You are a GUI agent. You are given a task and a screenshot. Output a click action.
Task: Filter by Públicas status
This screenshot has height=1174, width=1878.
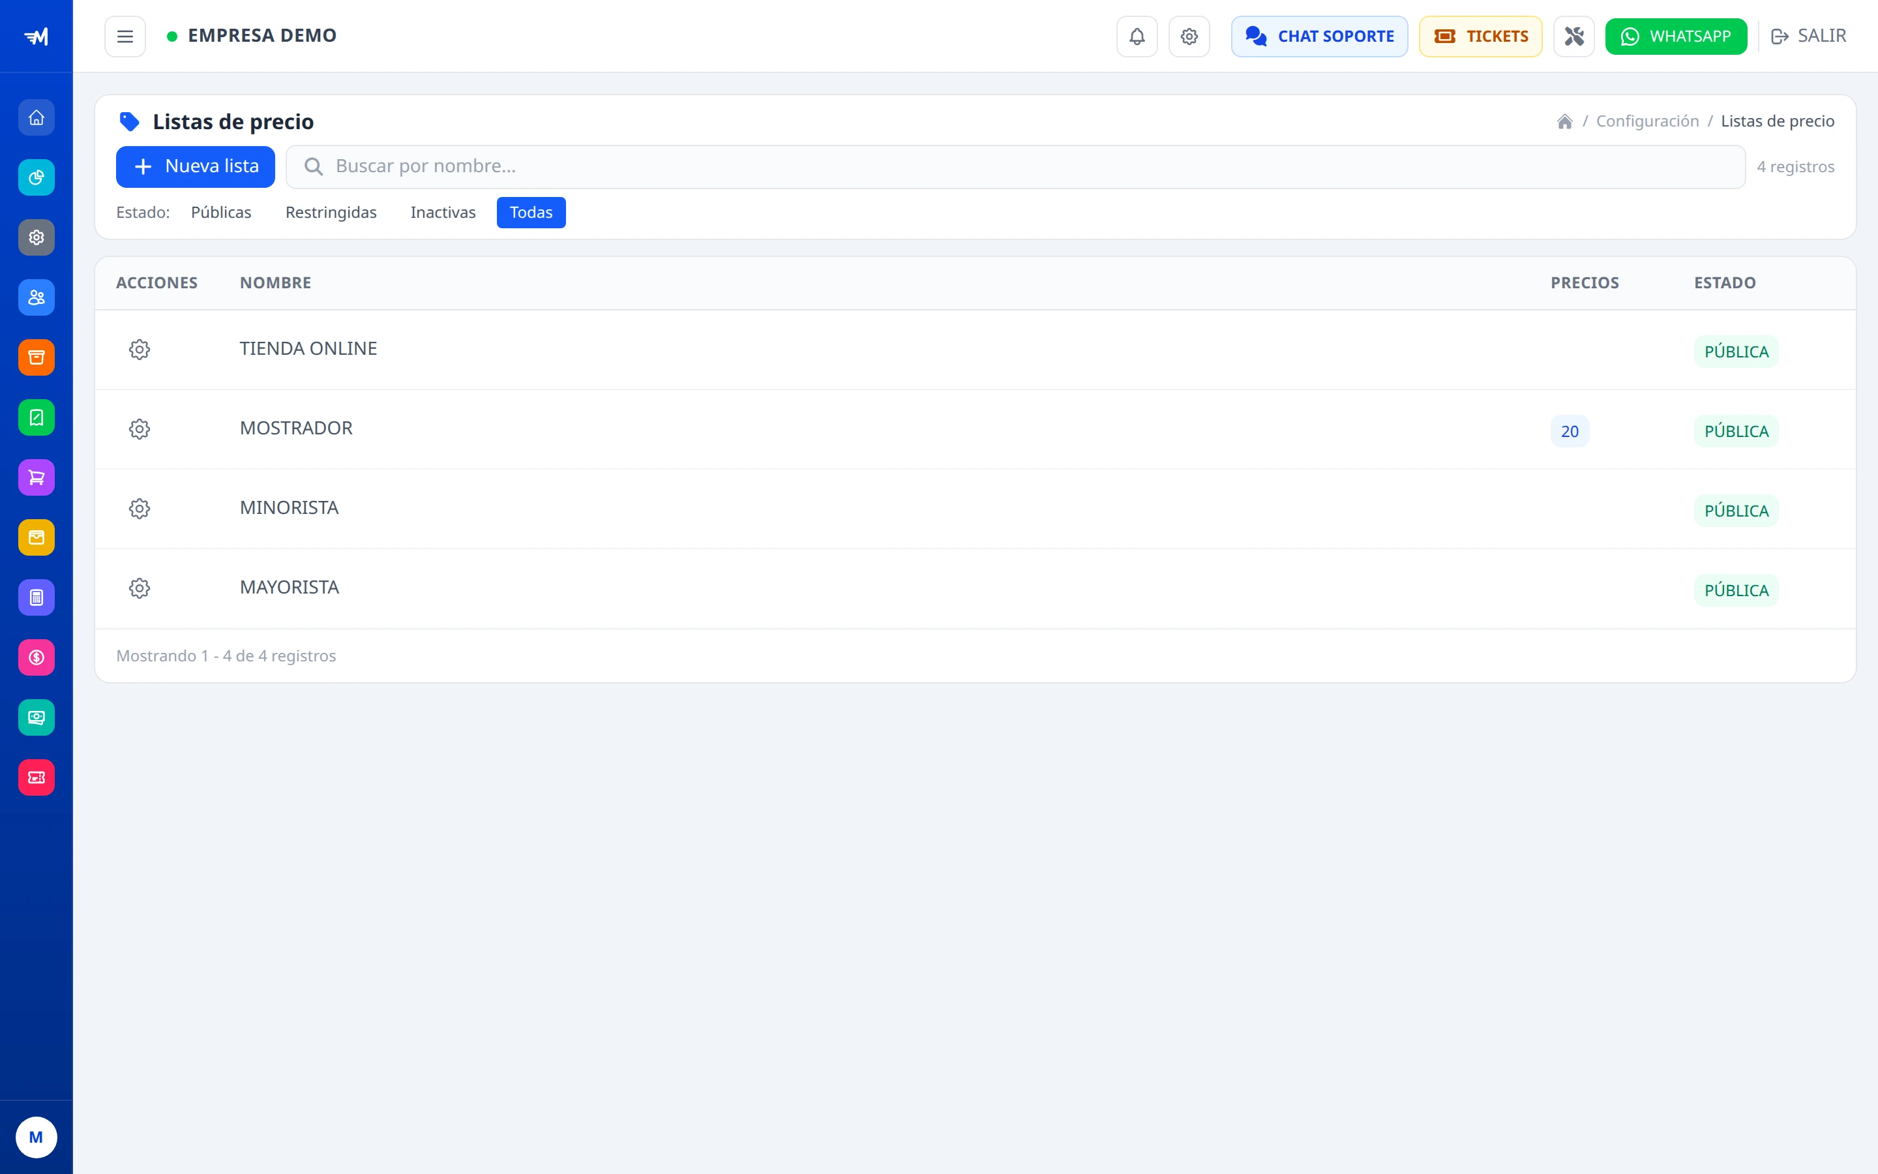tap(221, 213)
